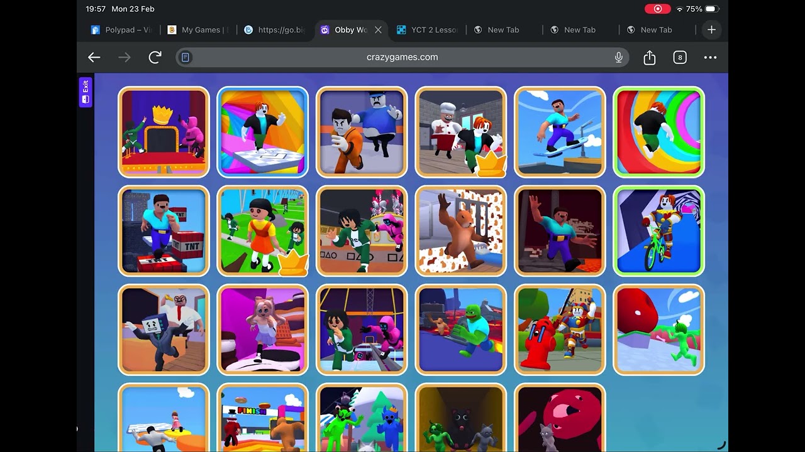The image size is (805, 452).
Task: Add a new tab with plus button
Action: coord(711,30)
